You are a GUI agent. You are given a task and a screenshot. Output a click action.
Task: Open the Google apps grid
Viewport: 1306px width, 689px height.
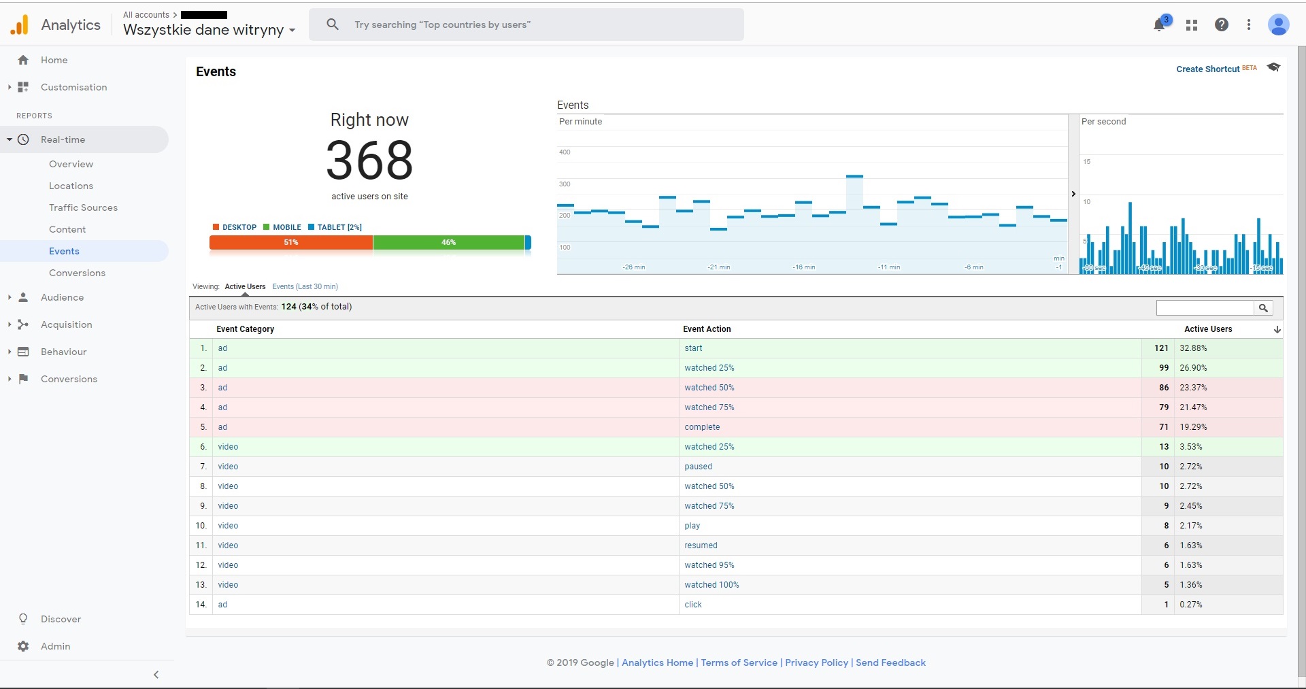[1192, 25]
